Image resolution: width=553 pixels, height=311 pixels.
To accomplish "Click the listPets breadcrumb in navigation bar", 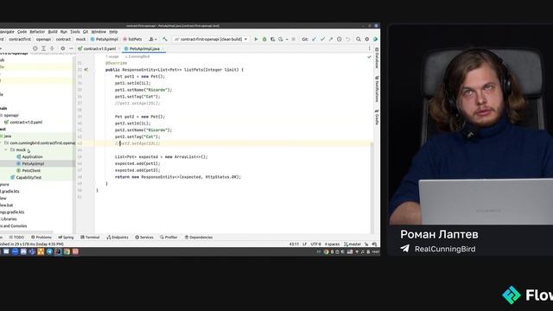I will pyautogui.click(x=132, y=39).
